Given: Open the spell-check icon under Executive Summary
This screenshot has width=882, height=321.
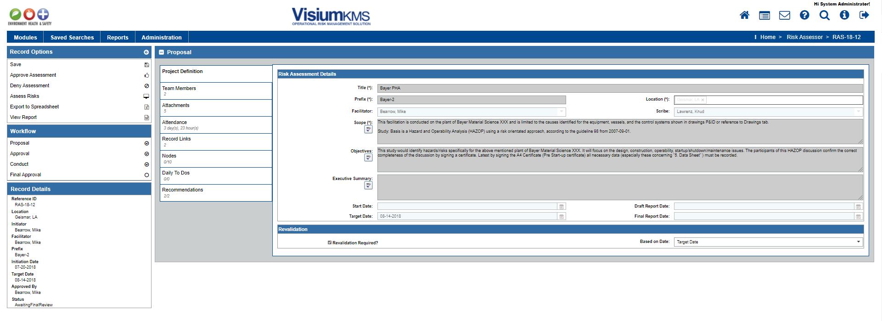Looking at the screenshot, I should pos(368,185).
